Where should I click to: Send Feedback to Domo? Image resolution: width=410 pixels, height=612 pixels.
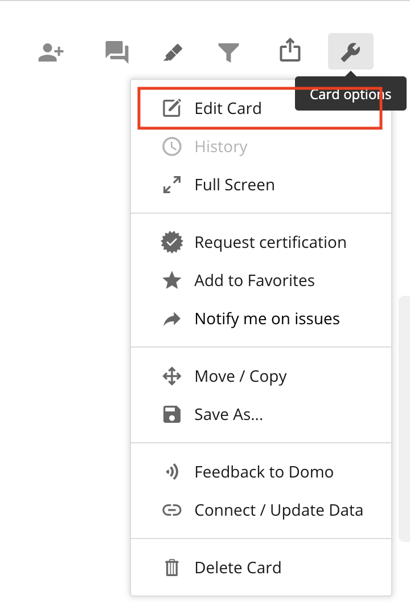264,472
